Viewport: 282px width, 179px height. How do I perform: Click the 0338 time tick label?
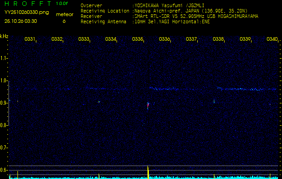click(218, 39)
